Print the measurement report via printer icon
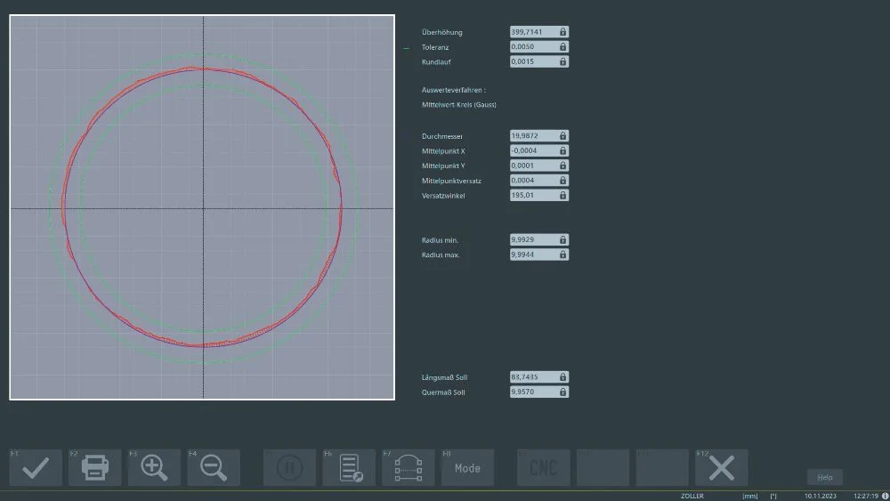 pyautogui.click(x=95, y=467)
